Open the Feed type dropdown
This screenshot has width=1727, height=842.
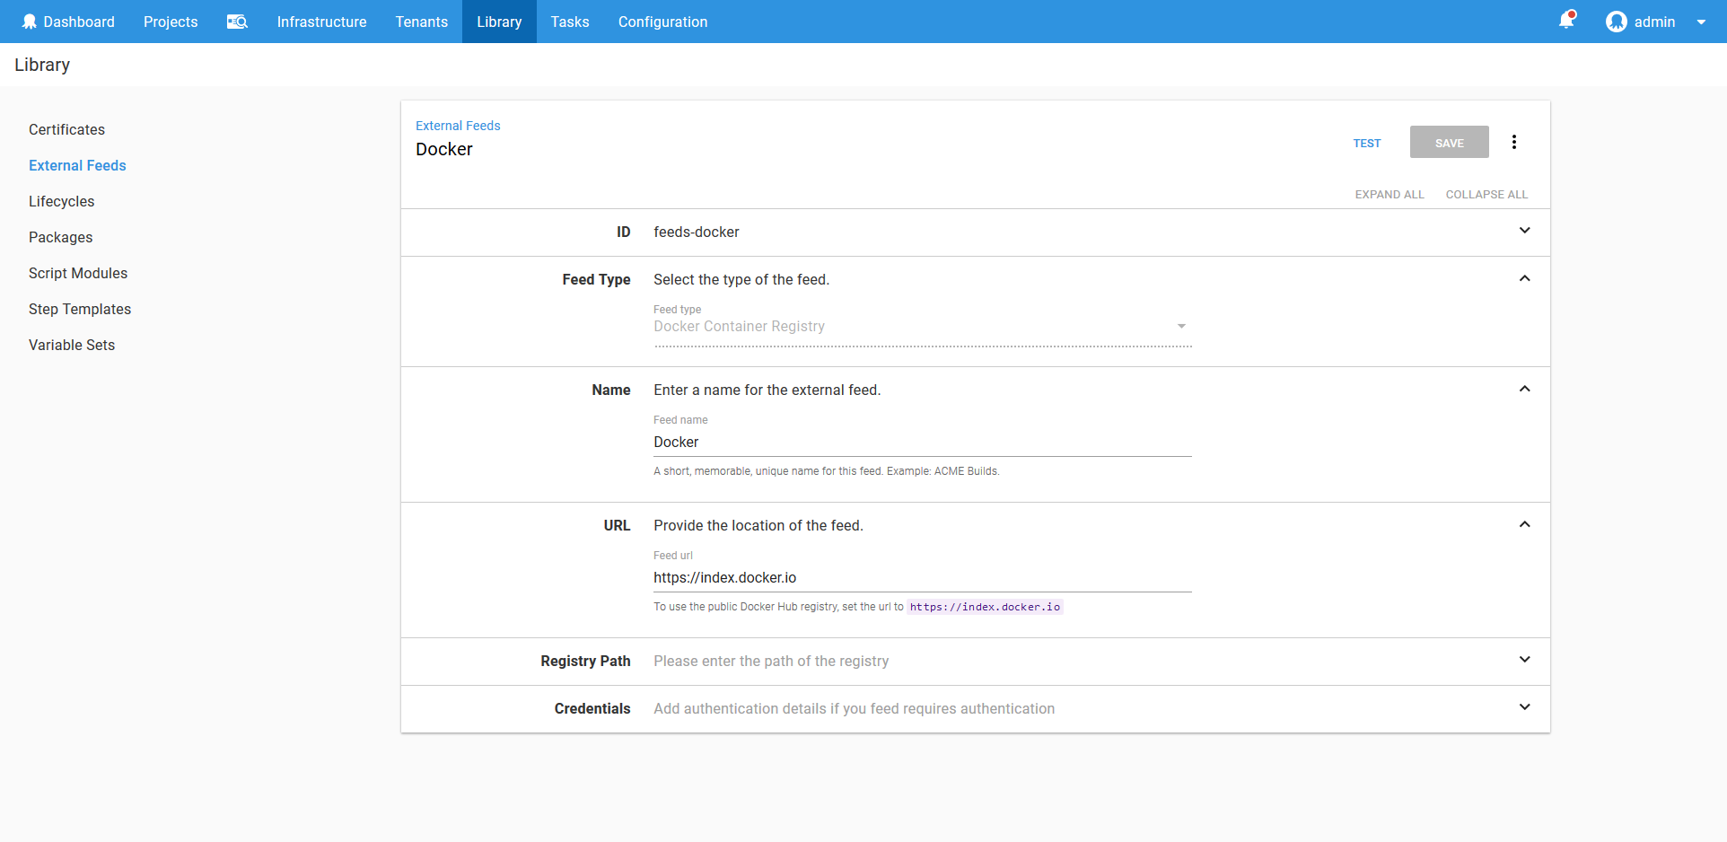(922, 327)
